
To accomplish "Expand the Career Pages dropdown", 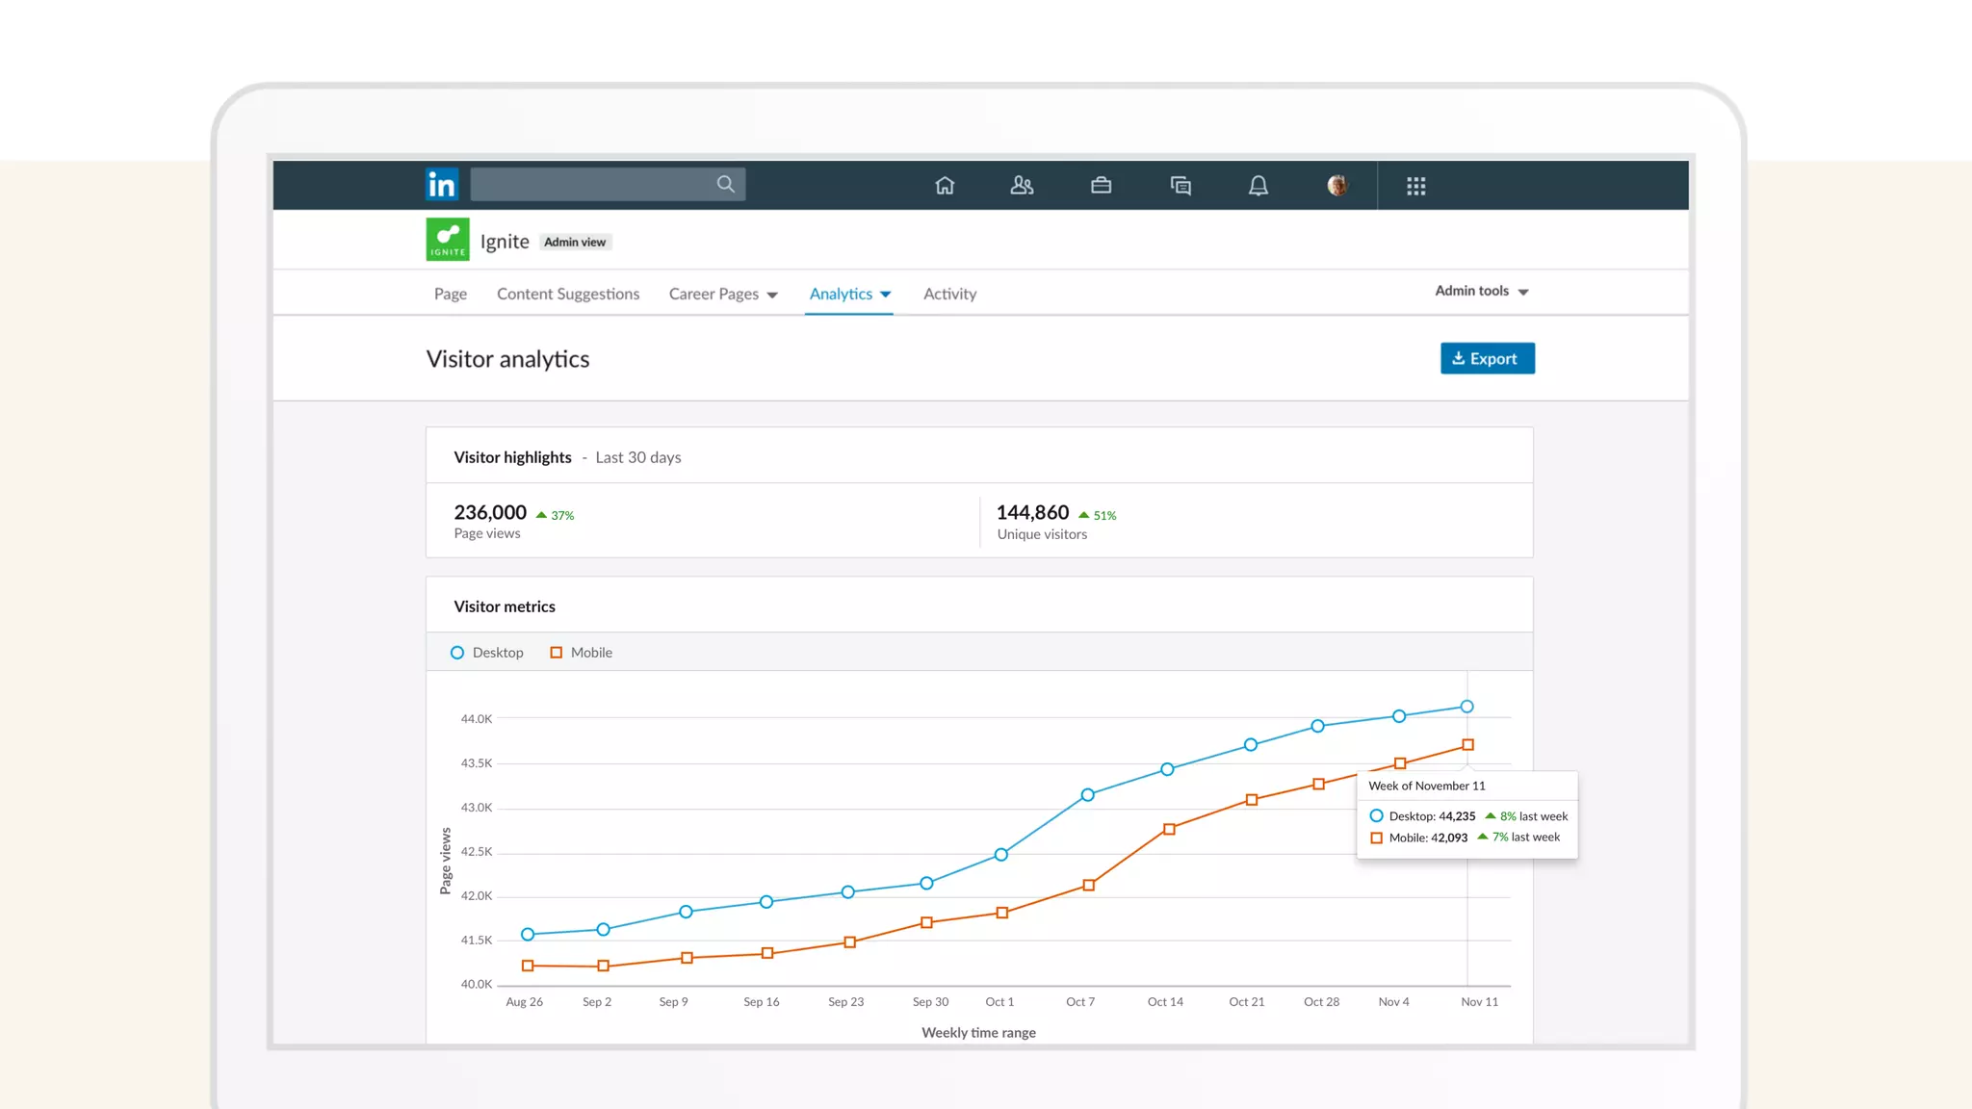I will pos(723,294).
